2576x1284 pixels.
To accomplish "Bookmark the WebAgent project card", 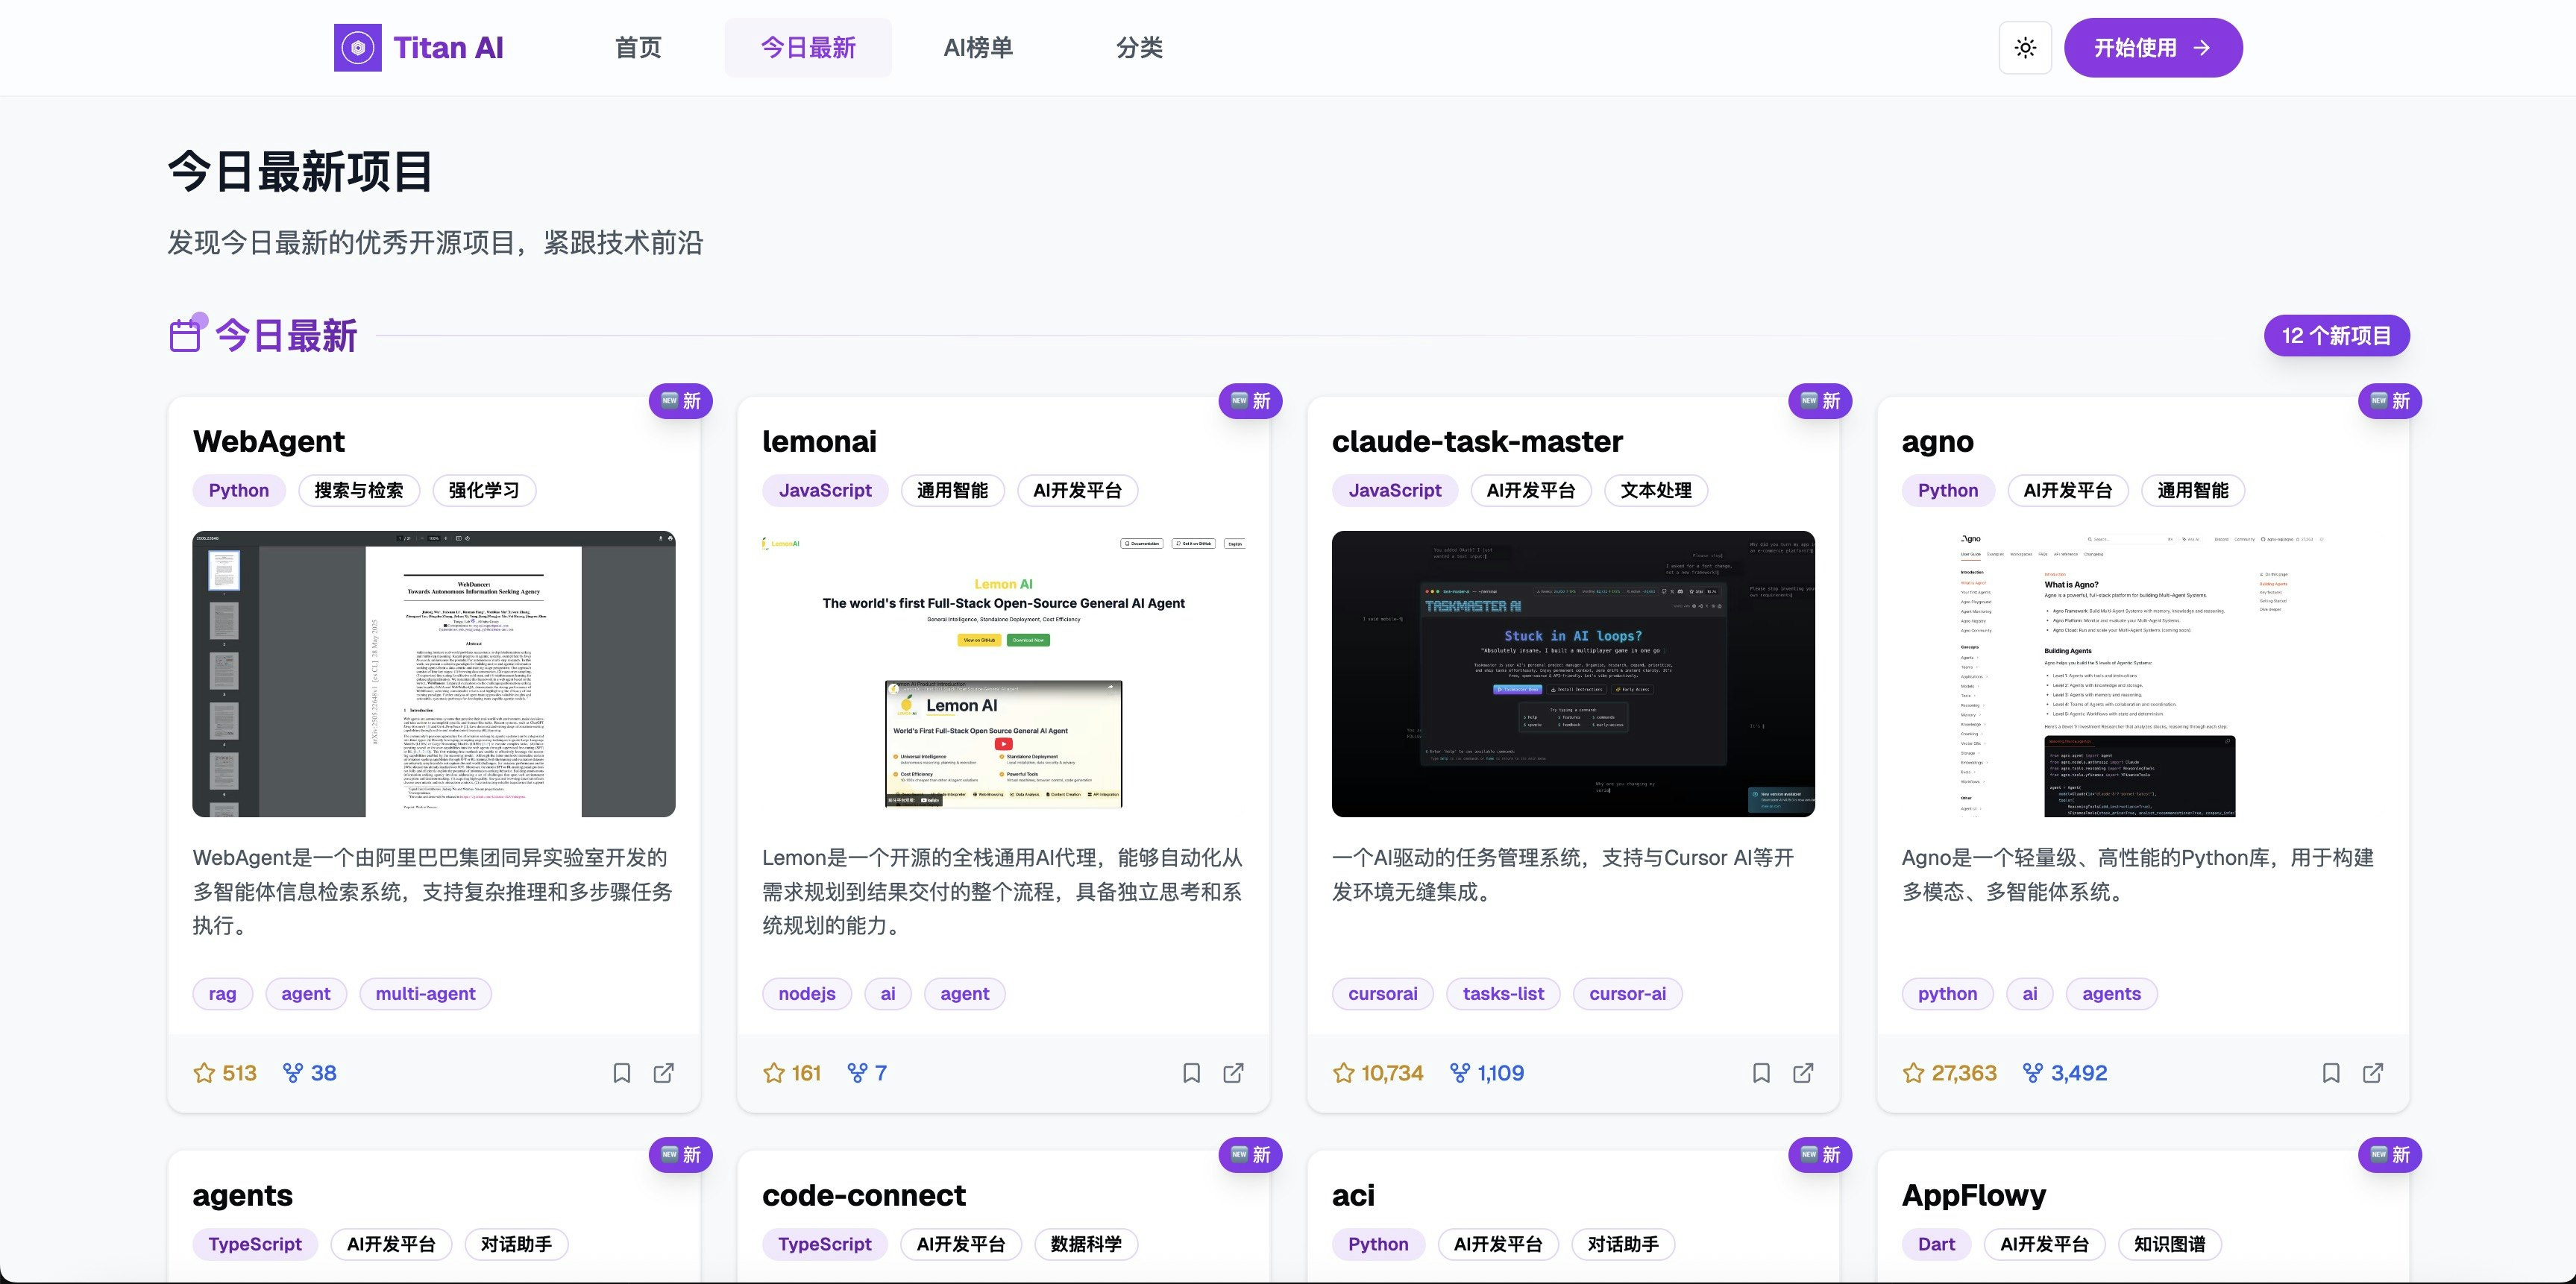I will click(621, 1073).
